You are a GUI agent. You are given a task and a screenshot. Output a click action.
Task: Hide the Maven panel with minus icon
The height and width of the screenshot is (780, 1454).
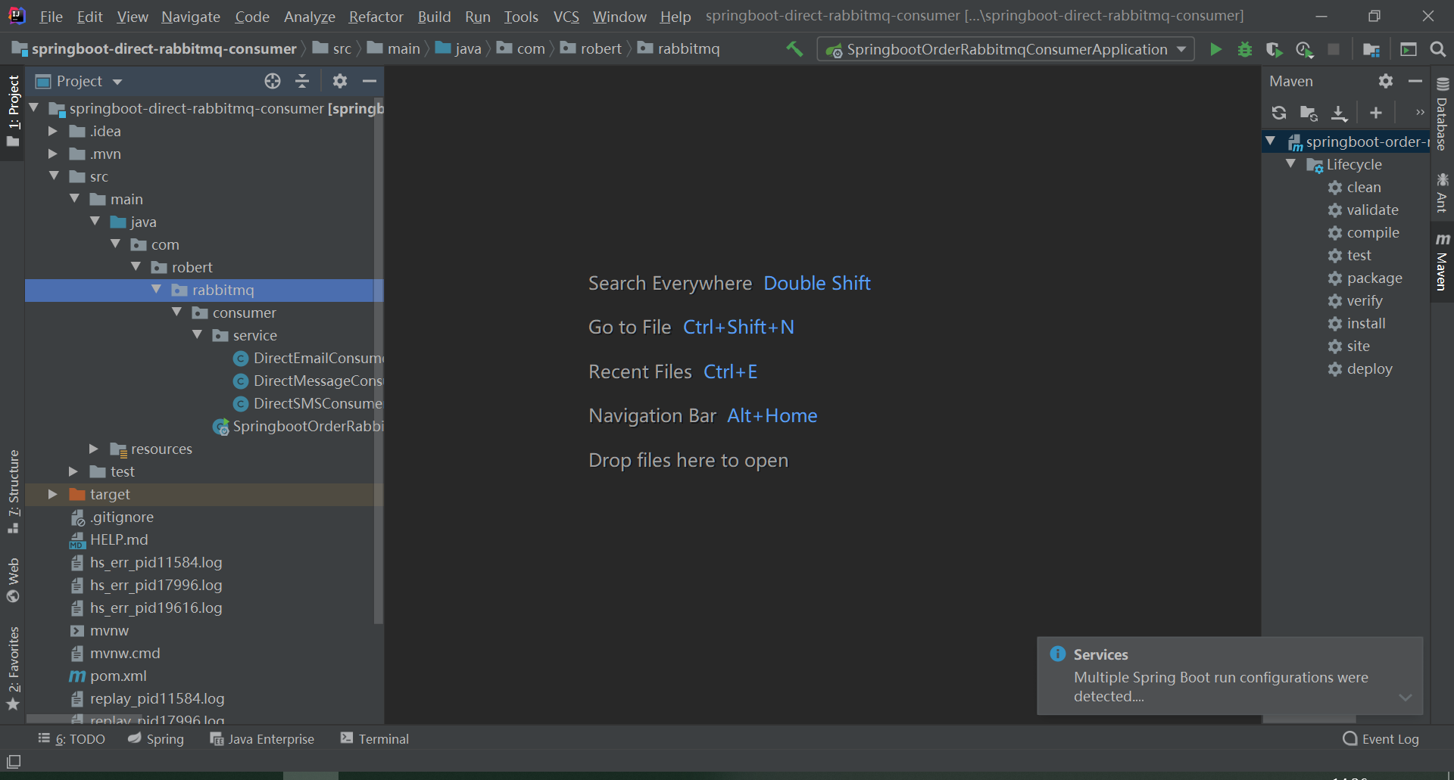(x=1415, y=81)
